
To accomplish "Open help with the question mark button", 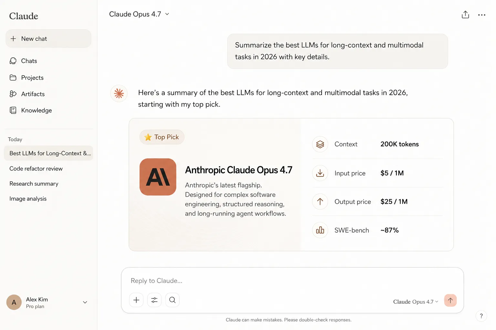I will pos(481,316).
